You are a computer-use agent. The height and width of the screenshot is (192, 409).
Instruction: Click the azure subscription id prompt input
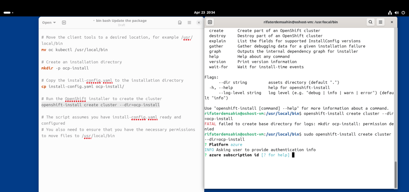point(293,155)
